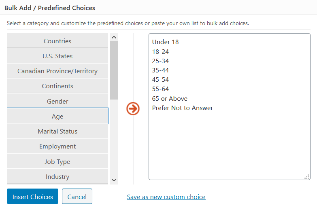Image resolution: width=317 pixels, height=210 pixels.
Task: Select the Job Type category
Action: click(57, 161)
